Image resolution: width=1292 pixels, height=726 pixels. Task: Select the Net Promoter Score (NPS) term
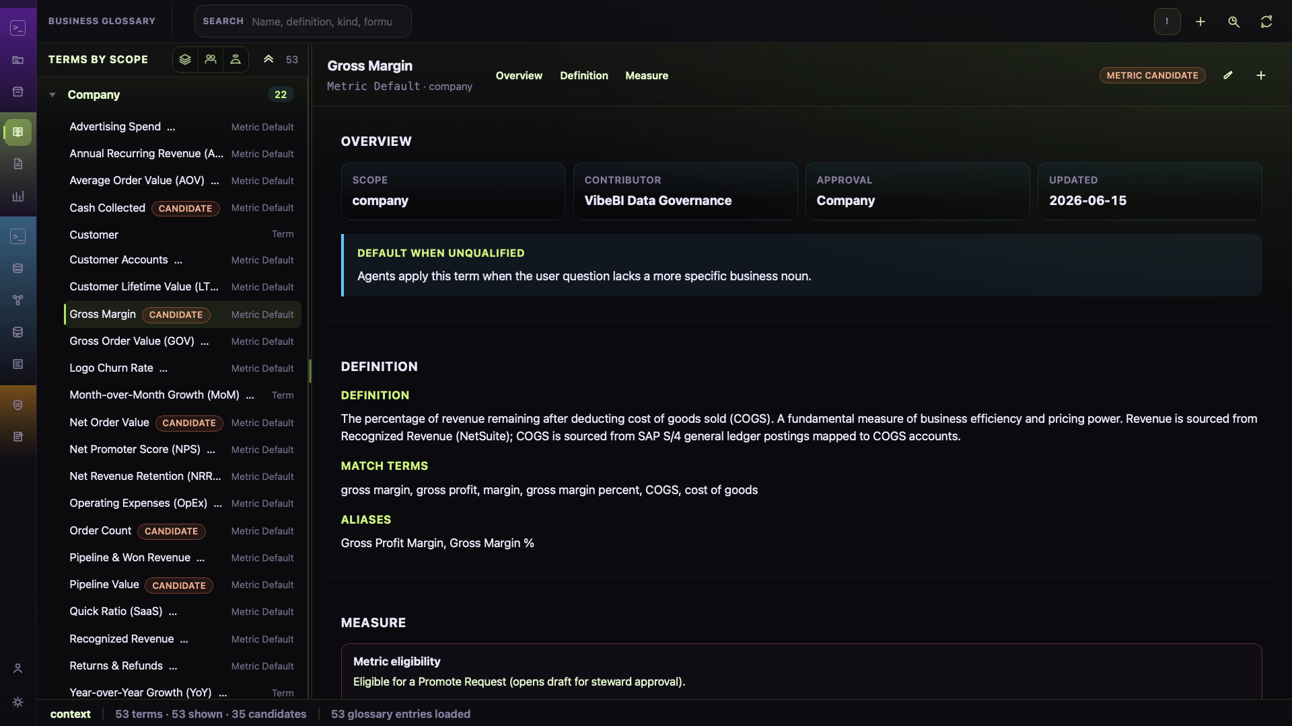click(182, 449)
